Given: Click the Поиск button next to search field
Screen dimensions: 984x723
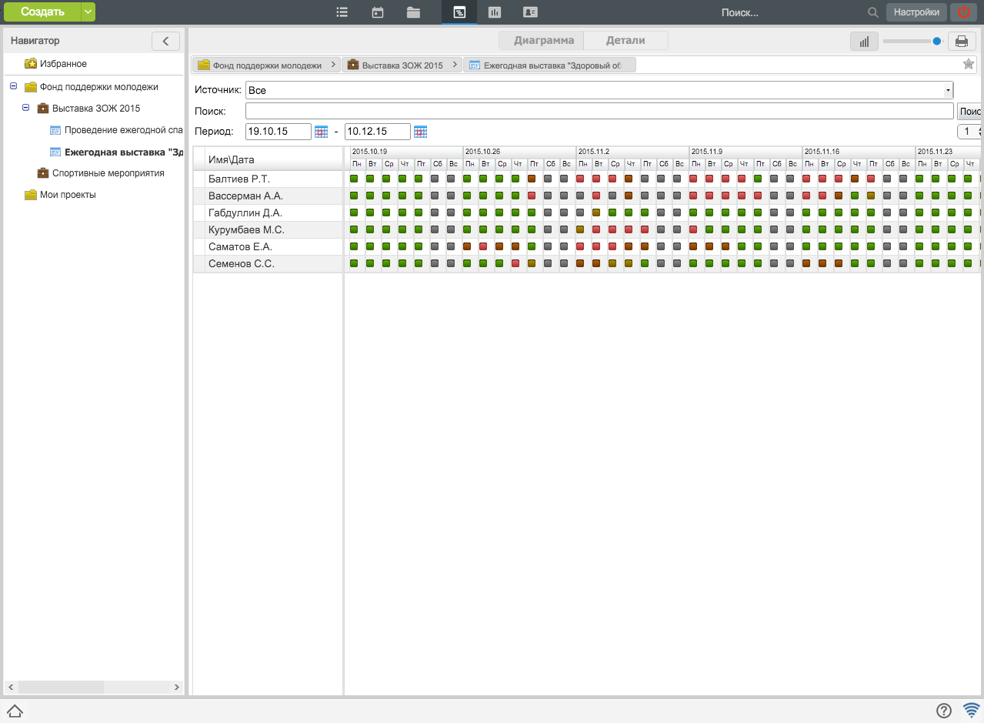Looking at the screenshot, I should click(969, 111).
